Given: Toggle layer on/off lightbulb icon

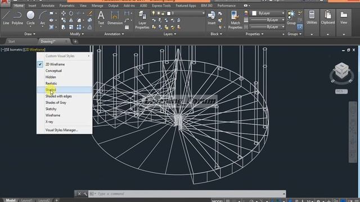Looking at the screenshot, I should pos(154,13).
